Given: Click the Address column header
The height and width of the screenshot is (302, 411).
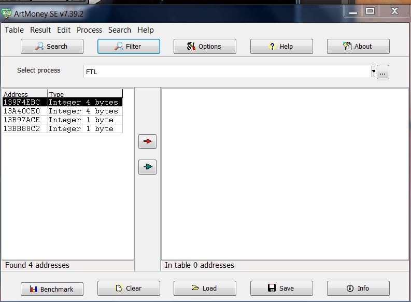Looking at the screenshot, I should pyautogui.click(x=25, y=94).
